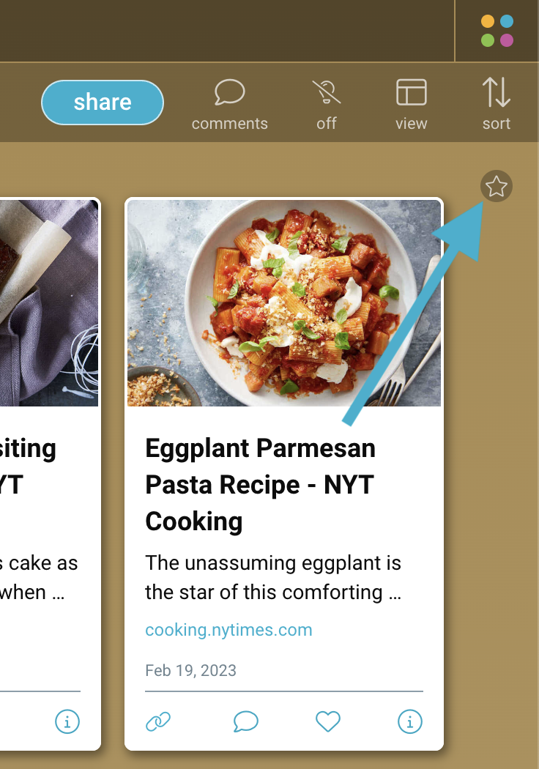Open the speech bubble comment icon on Eggplant card
This screenshot has width=539, height=769.
(x=246, y=722)
